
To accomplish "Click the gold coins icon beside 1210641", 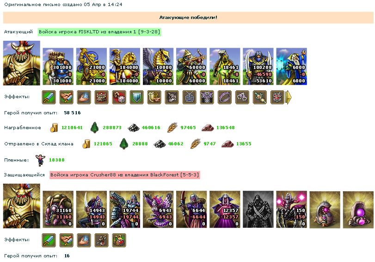I will point(54,128).
